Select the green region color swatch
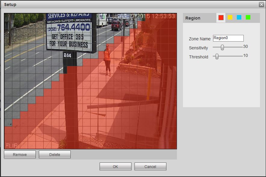The height and width of the screenshot is (177, 266). (248, 17)
